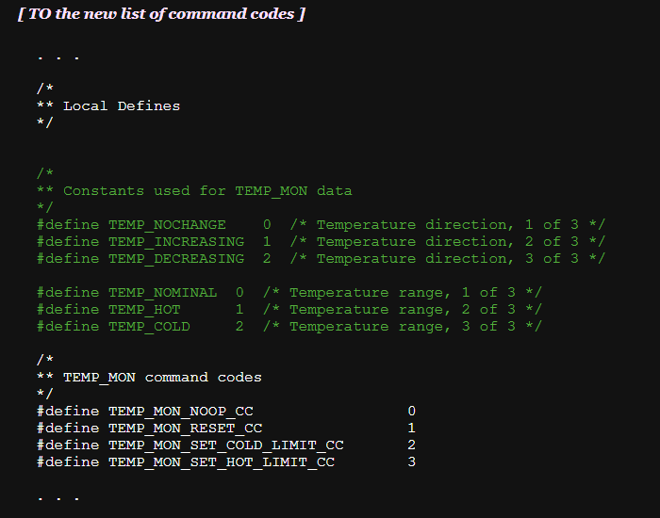
Task: Click the TEMP_MON_SET_HOT_LIMIT_CC define name
Action: click(x=222, y=462)
